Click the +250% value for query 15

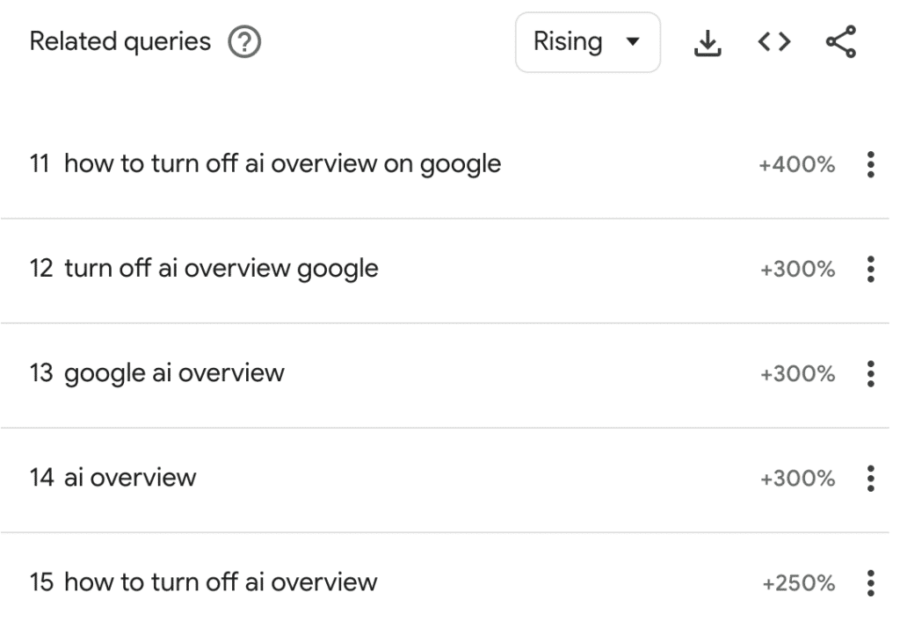(798, 583)
